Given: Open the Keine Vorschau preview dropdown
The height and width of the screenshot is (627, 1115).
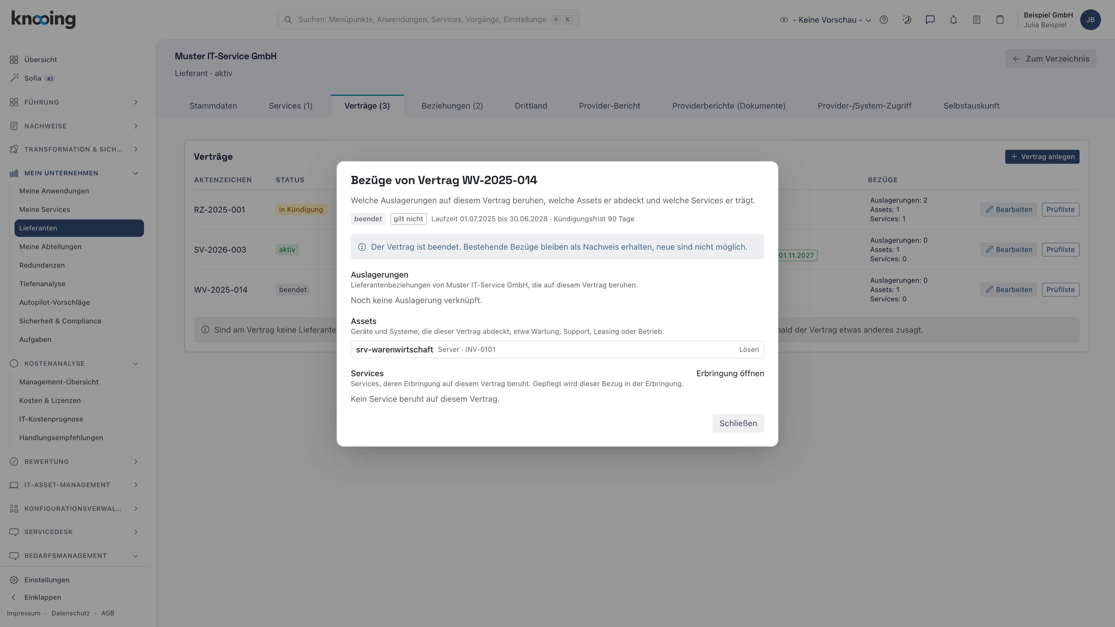Looking at the screenshot, I should pyautogui.click(x=826, y=20).
